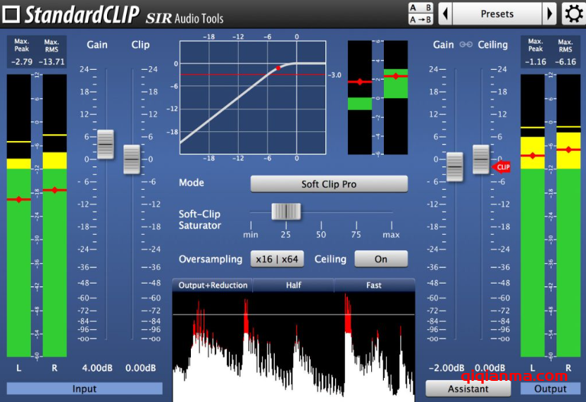Go to previous preset with left arrow
The image size is (586, 402).
pyautogui.click(x=445, y=14)
